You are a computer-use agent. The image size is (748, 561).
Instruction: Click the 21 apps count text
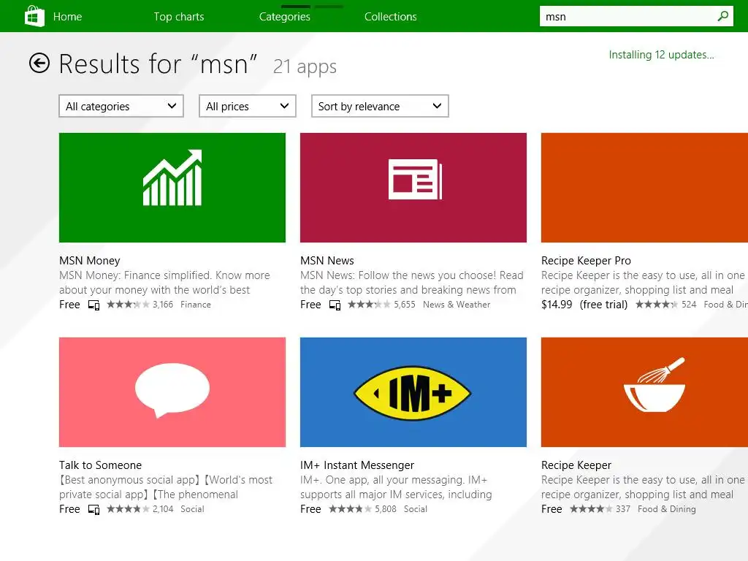coord(305,66)
